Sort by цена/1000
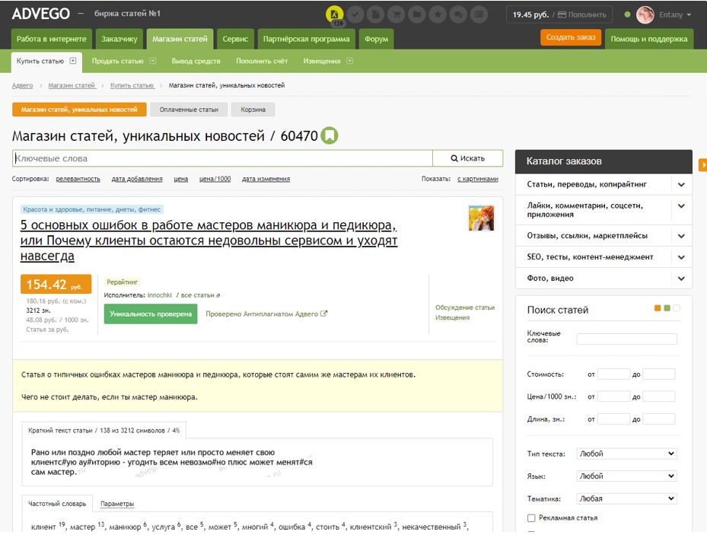The image size is (707, 535). click(215, 179)
